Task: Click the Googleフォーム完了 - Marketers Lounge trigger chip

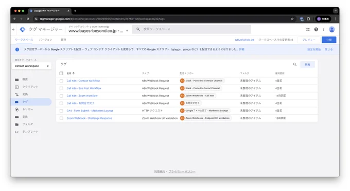Action: click(x=205, y=111)
